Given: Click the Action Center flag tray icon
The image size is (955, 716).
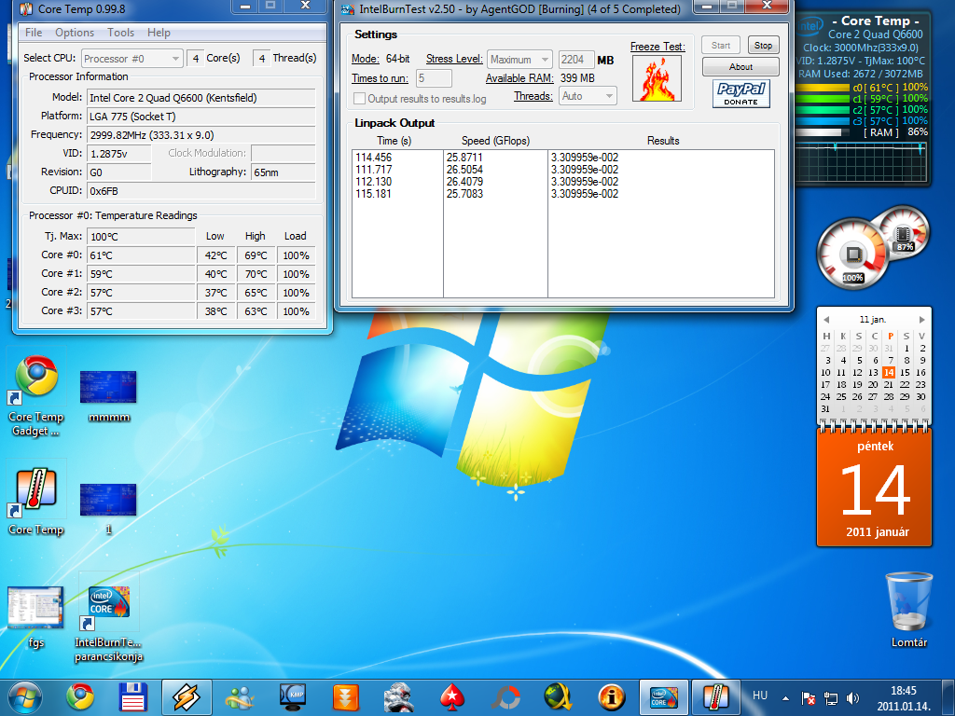Looking at the screenshot, I should coord(809,698).
